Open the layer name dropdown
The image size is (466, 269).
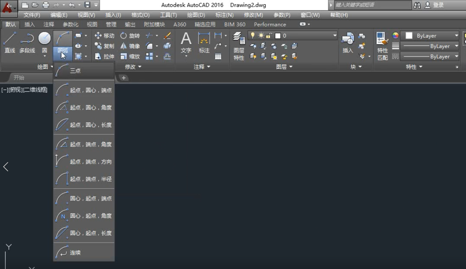coord(335,36)
